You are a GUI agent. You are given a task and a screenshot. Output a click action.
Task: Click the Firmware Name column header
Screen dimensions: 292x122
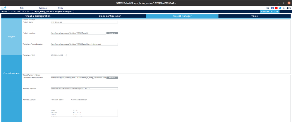57,100
